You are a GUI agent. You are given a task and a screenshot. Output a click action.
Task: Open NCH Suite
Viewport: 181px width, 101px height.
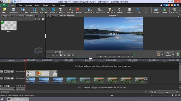[174, 10]
